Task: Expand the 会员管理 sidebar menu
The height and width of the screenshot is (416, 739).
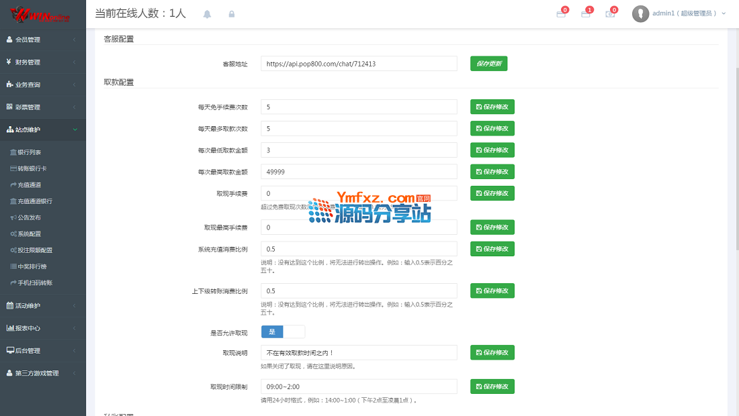Action: (x=43, y=40)
